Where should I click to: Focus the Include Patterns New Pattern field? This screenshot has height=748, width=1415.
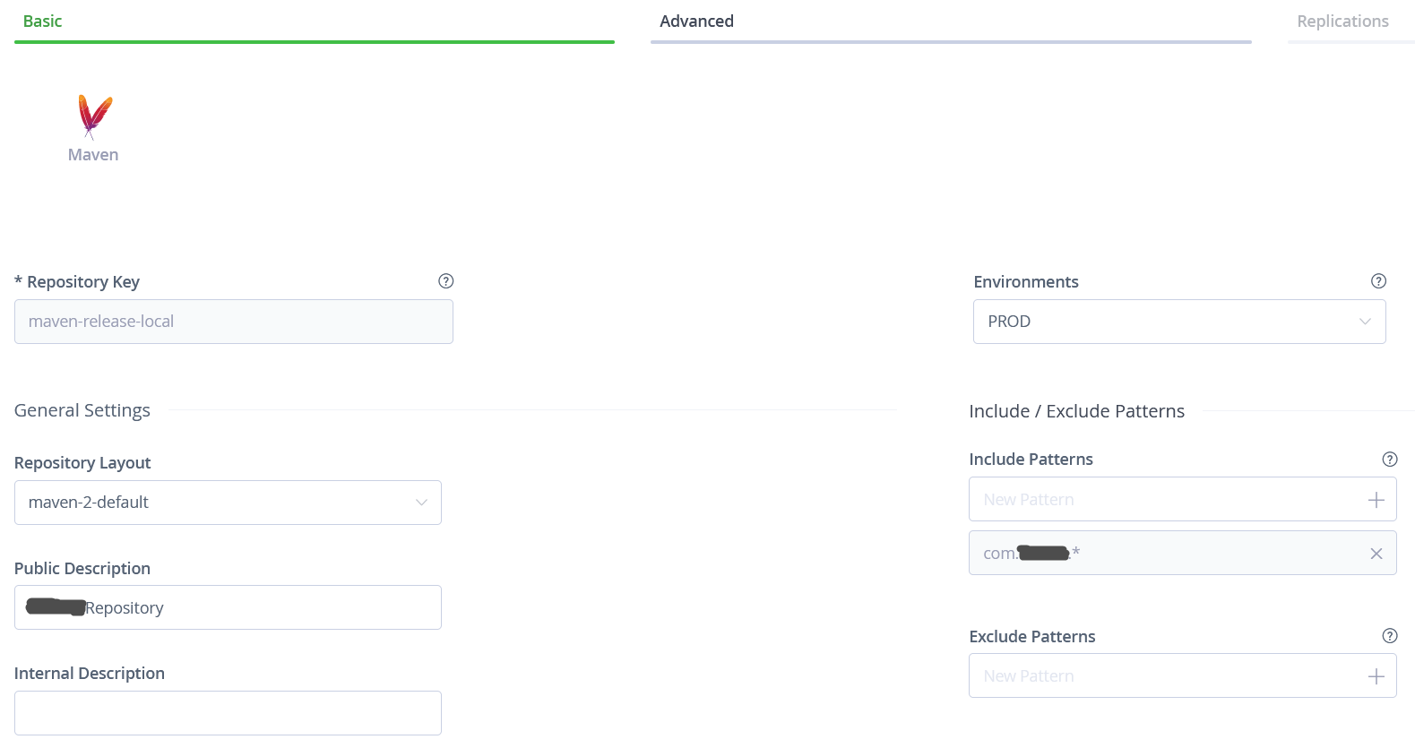1165,500
